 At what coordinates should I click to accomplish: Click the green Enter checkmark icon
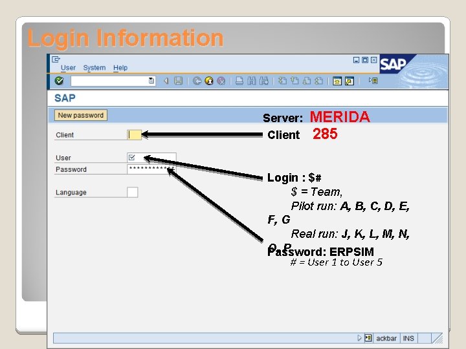59,81
